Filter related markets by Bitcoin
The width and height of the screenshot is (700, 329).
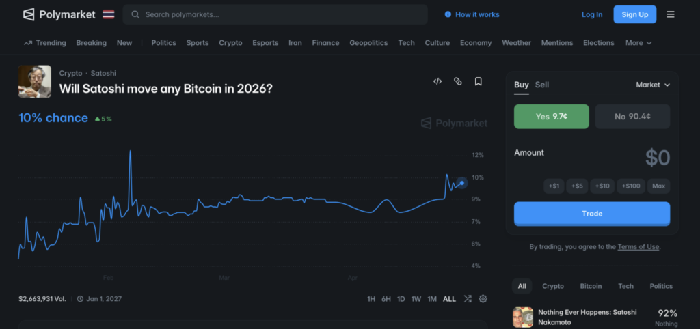(591, 286)
